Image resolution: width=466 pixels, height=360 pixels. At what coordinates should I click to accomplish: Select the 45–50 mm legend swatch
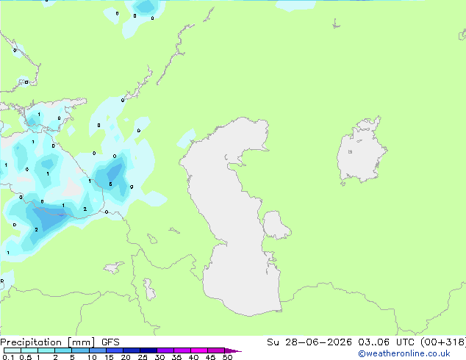[216, 350]
